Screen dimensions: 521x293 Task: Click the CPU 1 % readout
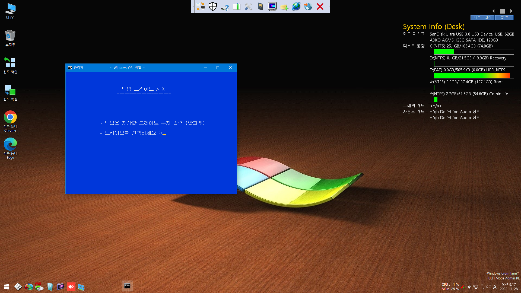coord(450,285)
